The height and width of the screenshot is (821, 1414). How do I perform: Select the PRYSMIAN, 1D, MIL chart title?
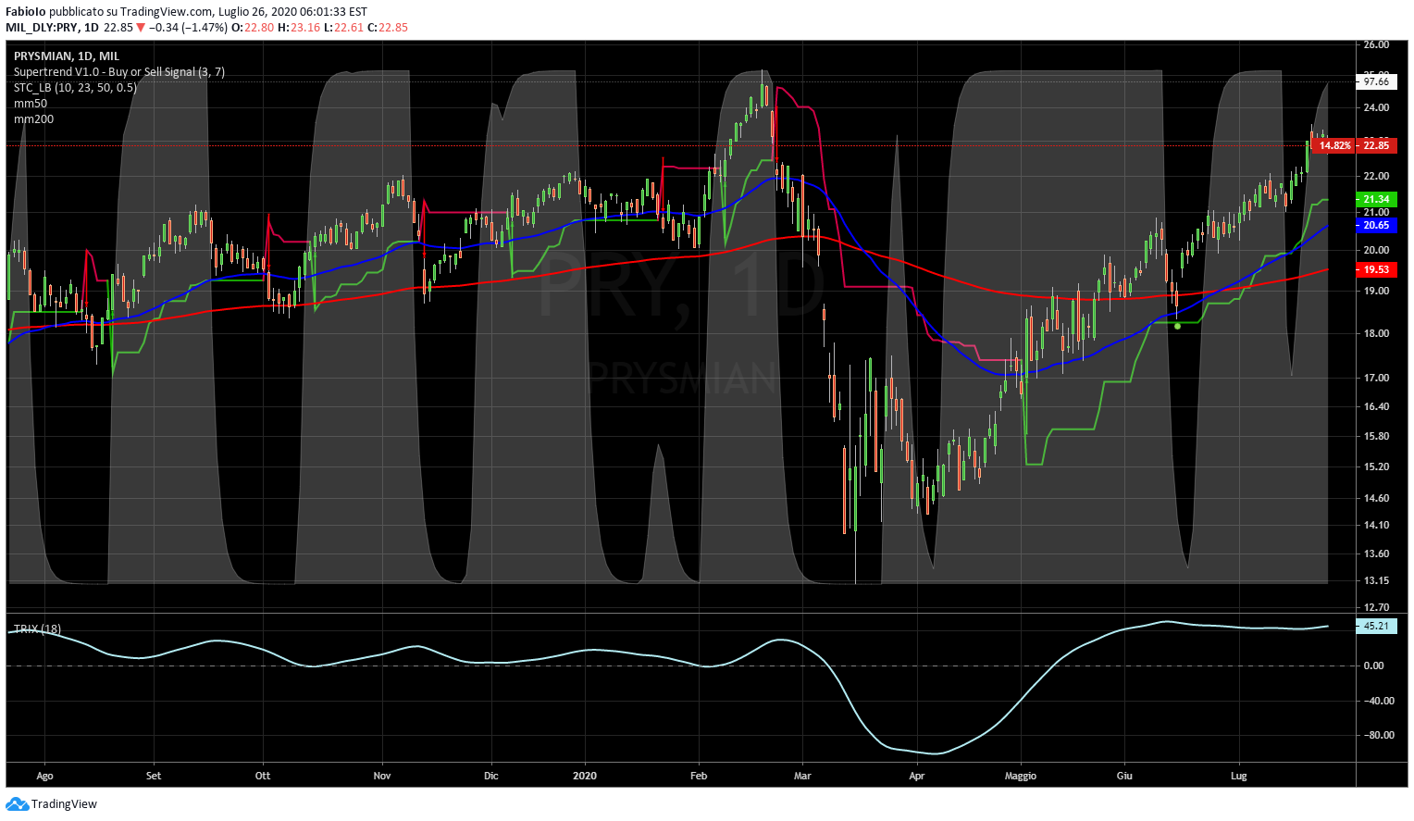67,56
